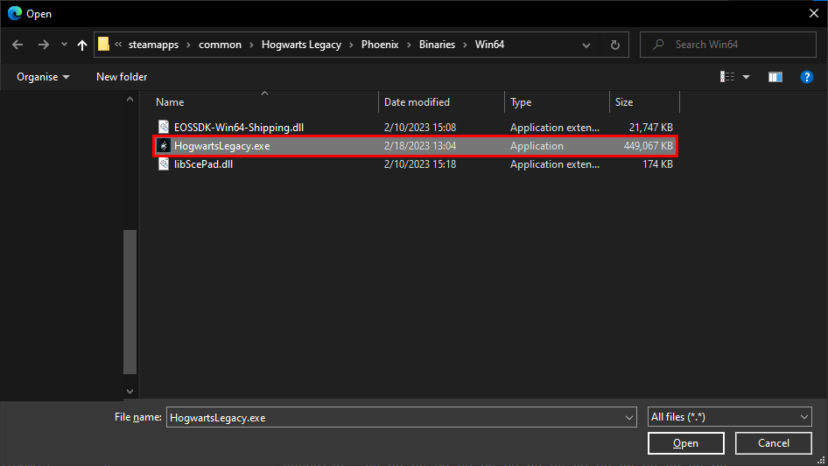Open the recent locations dropdown arrow

[64, 45]
